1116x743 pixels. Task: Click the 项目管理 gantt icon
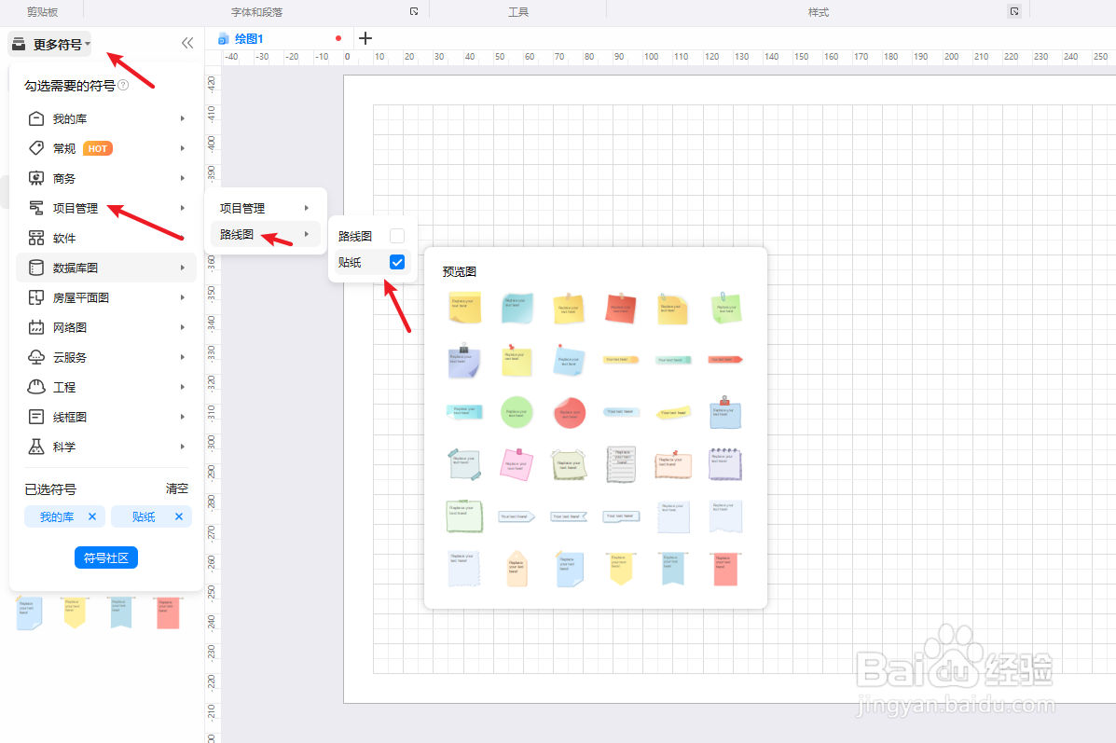[x=36, y=208]
